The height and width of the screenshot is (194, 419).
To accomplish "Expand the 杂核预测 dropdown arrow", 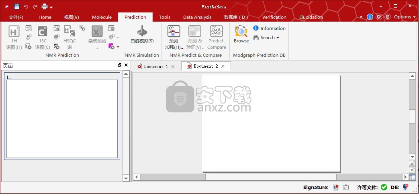I will [97, 48].
